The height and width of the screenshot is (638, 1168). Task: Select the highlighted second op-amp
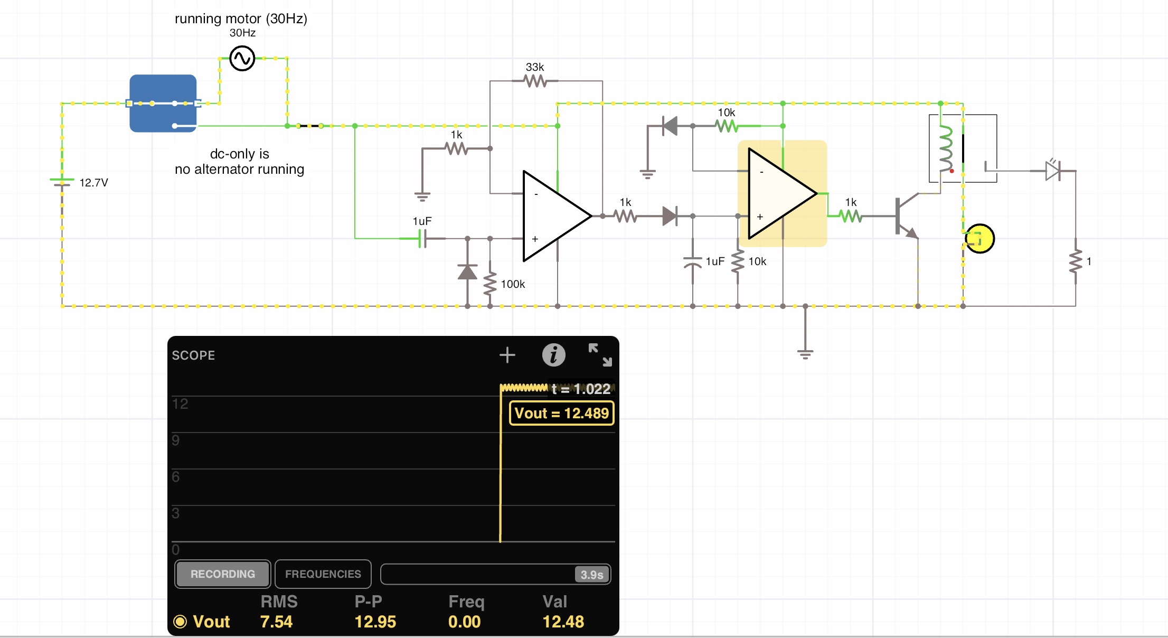pyautogui.click(x=783, y=193)
